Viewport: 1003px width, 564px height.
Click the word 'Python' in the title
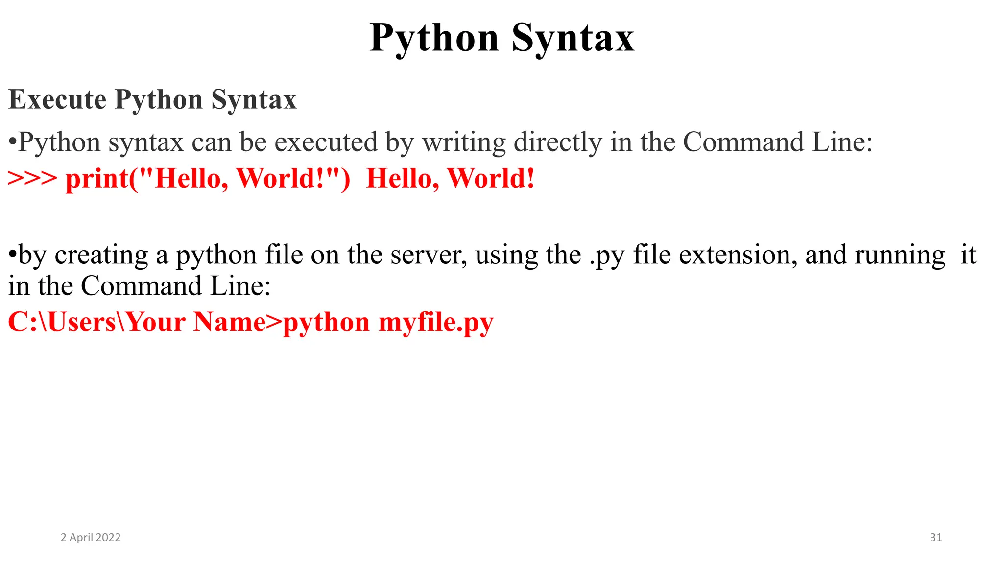[x=434, y=38]
